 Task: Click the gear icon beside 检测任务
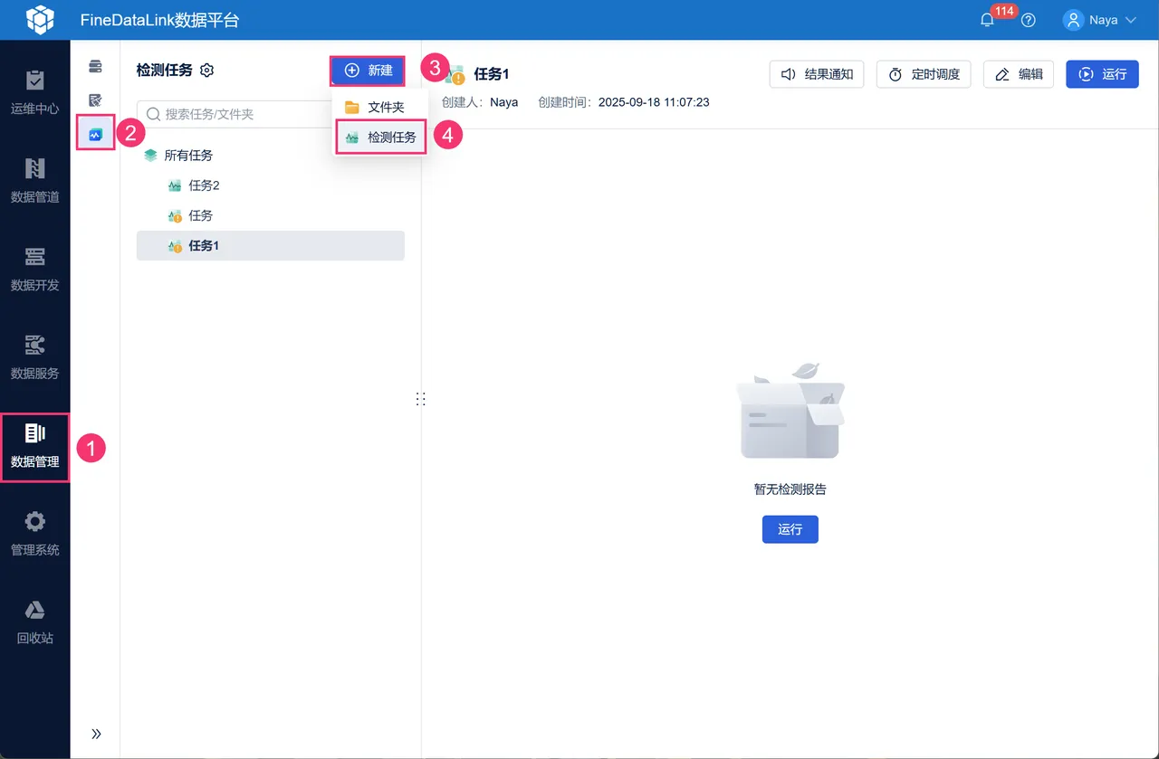coord(206,71)
